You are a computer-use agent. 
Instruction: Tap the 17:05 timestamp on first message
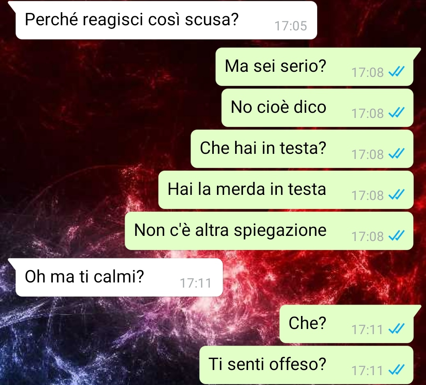coord(291,26)
